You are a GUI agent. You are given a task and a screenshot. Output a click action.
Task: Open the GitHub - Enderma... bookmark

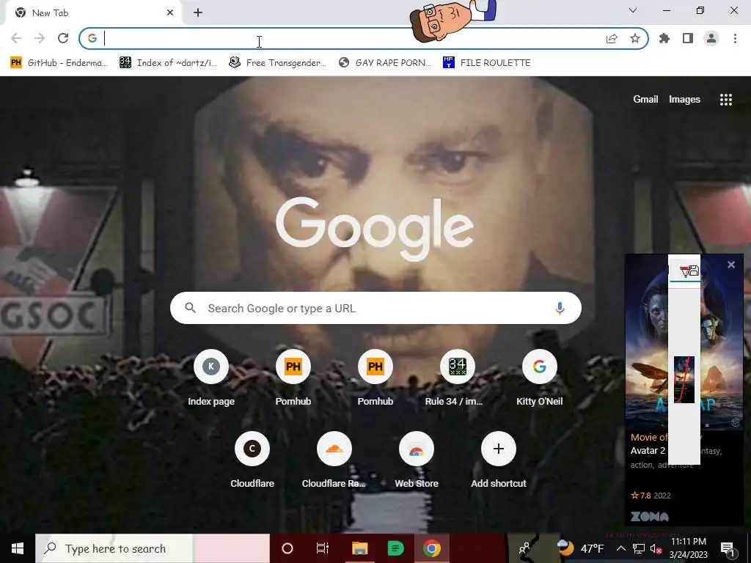click(x=59, y=63)
